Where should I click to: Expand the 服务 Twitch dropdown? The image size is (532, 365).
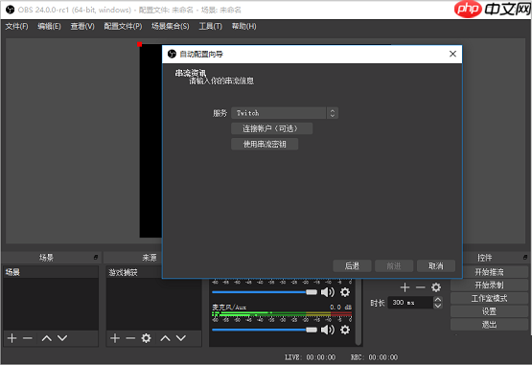point(285,113)
